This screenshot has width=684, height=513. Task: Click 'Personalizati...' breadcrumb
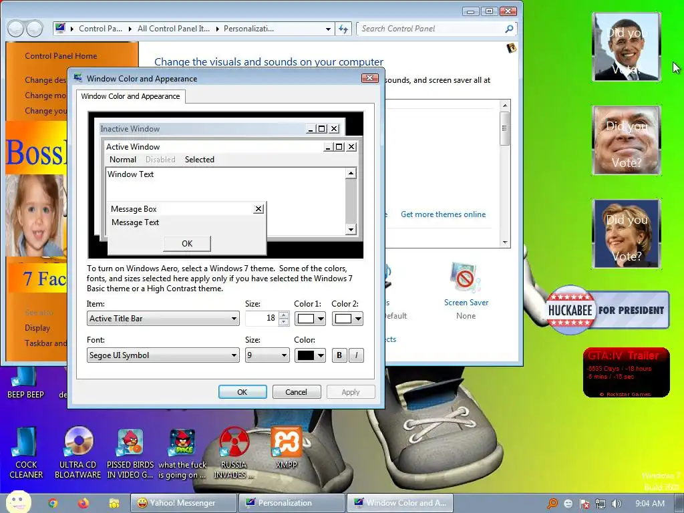coord(248,29)
